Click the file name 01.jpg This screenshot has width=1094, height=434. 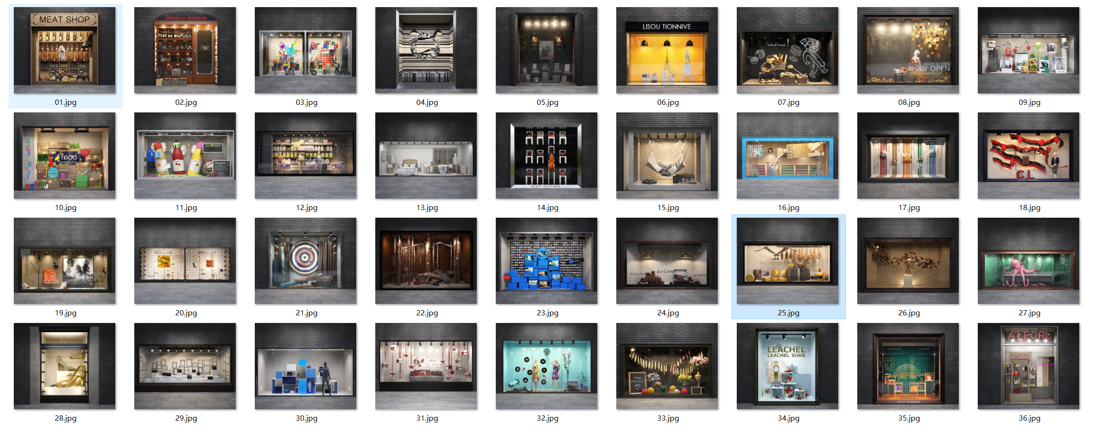(66, 102)
